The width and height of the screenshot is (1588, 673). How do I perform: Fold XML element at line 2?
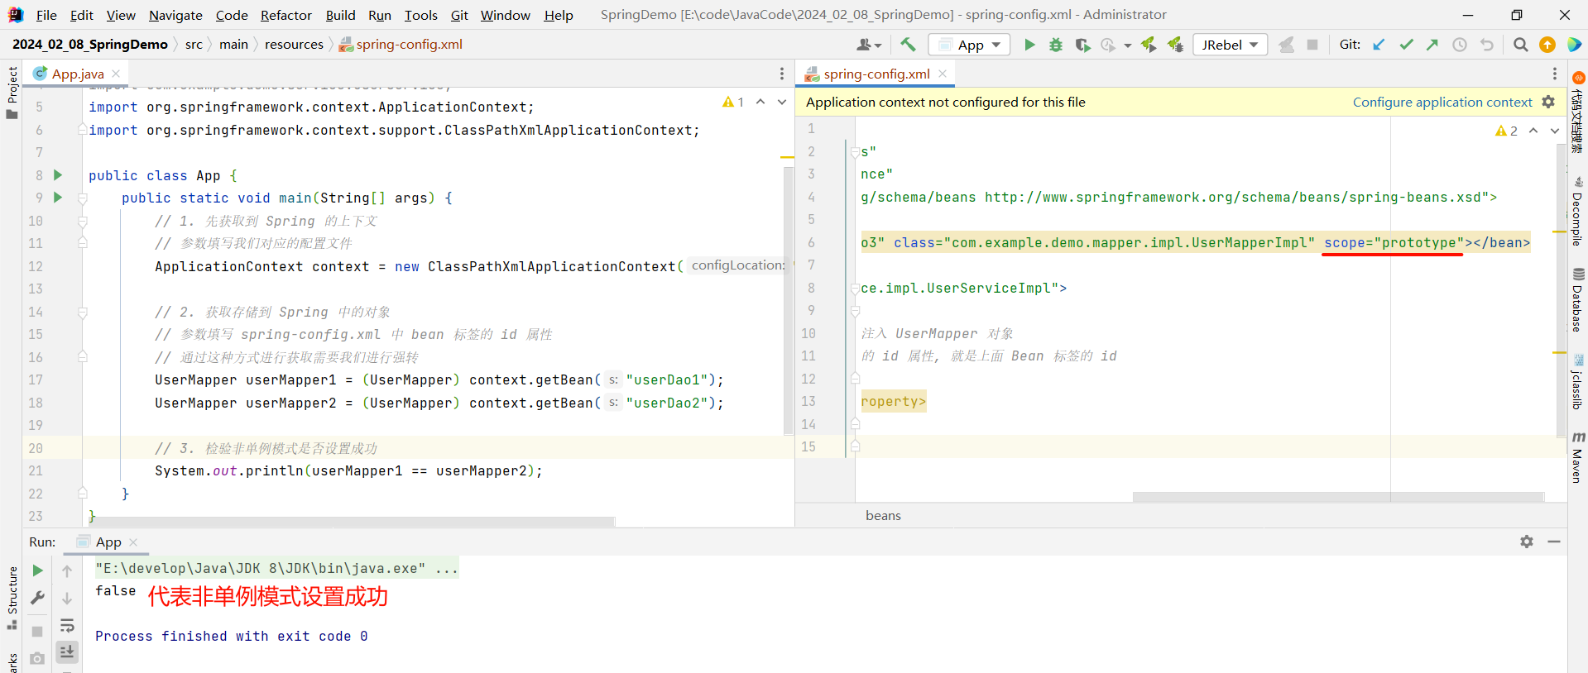pos(855,152)
